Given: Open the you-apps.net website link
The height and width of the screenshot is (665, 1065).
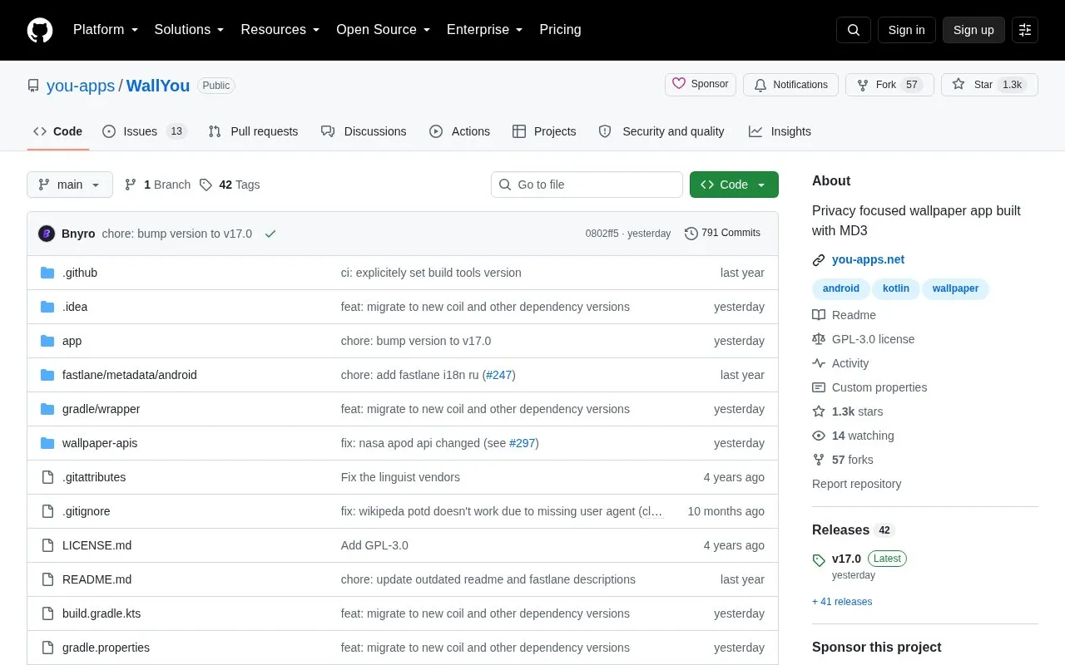Looking at the screenshot, I should click(x=868, y=259).
